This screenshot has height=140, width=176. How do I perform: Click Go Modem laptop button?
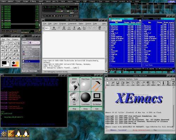[97, 99]
